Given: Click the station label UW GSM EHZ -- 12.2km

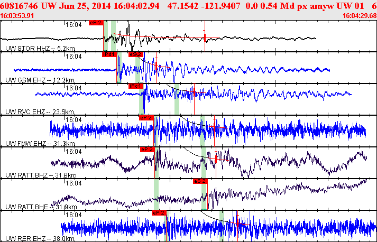Looking at the screenshot, I should [x=40, y=80].
